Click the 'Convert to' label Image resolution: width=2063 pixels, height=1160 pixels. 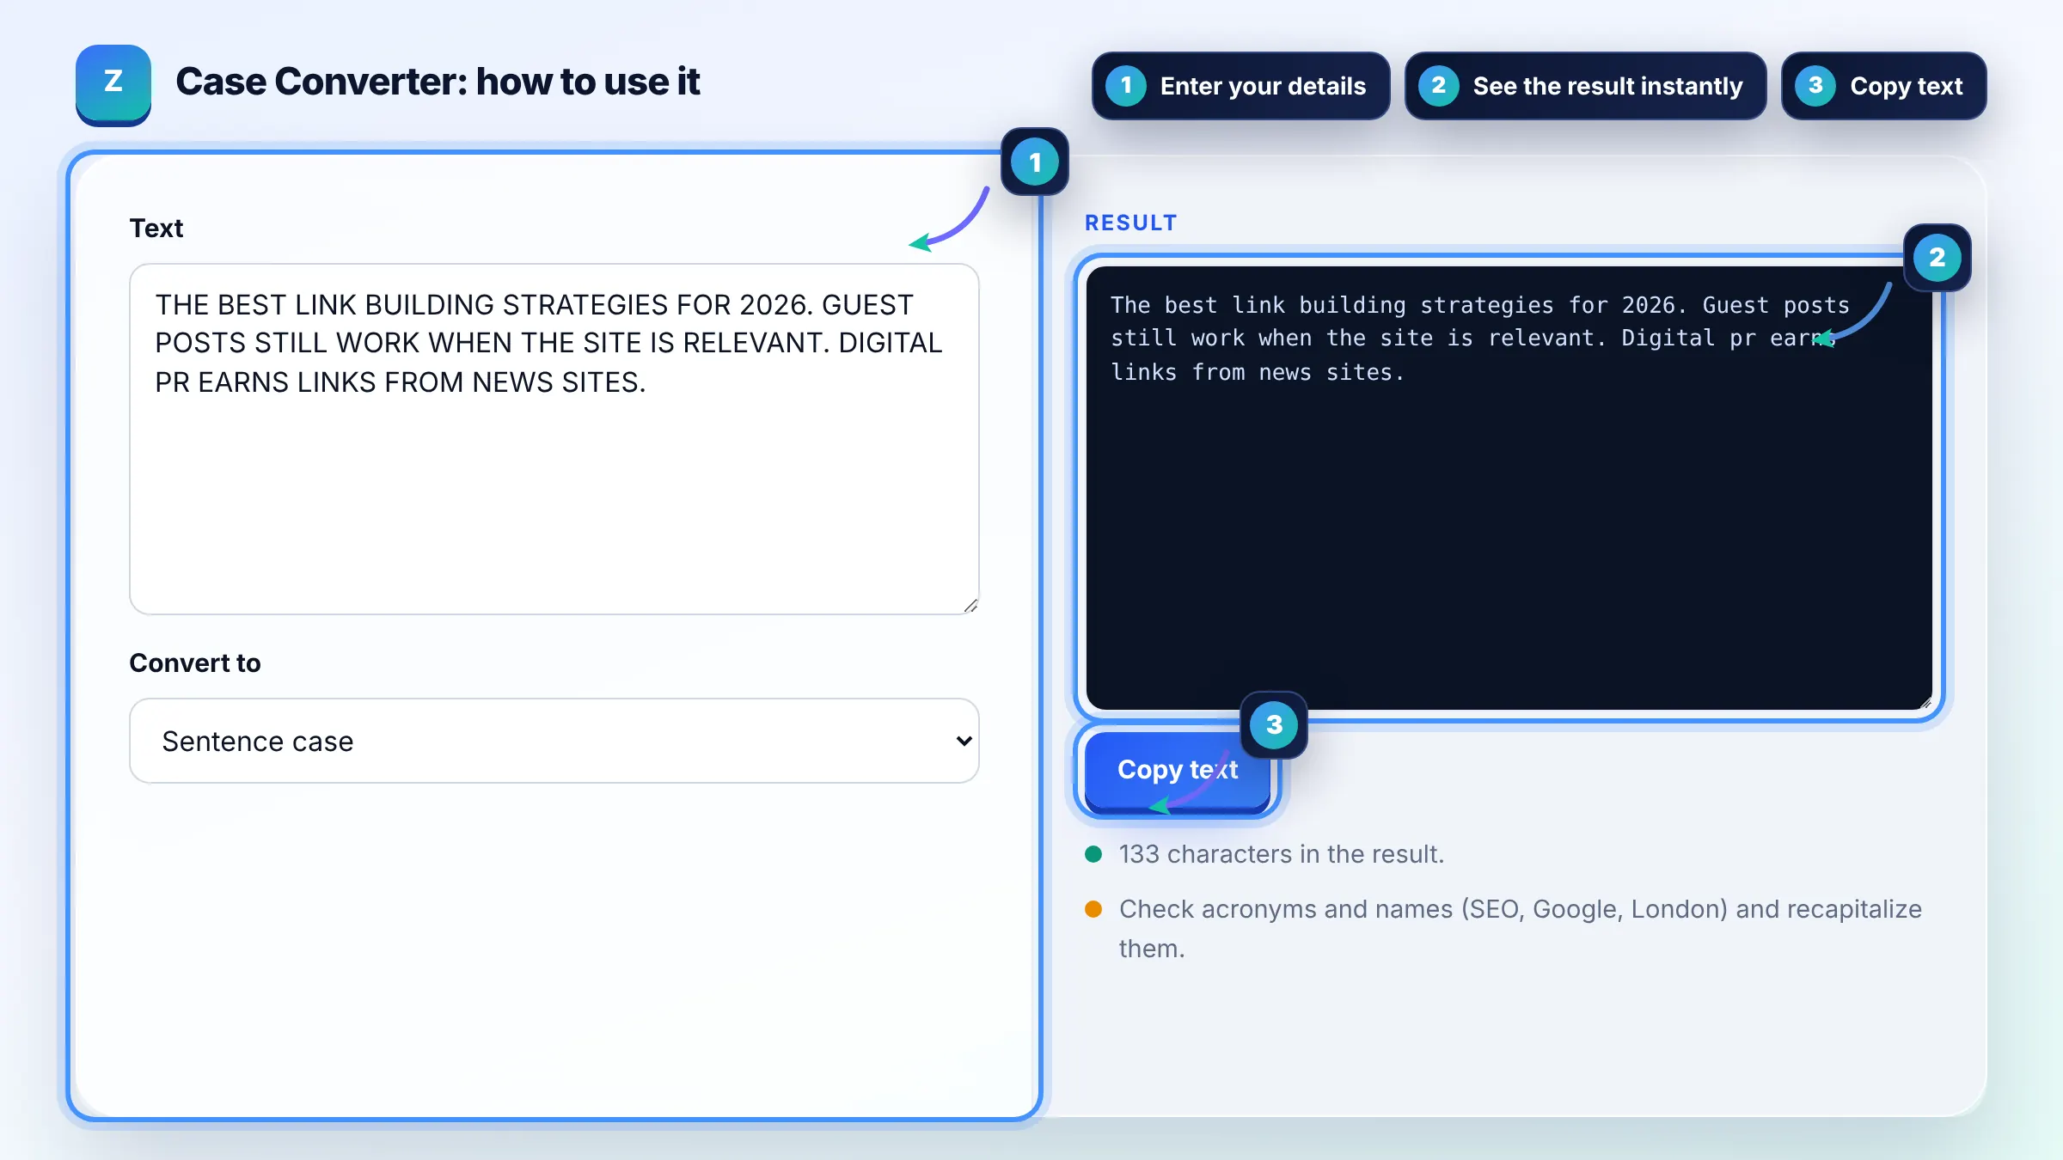195,663
